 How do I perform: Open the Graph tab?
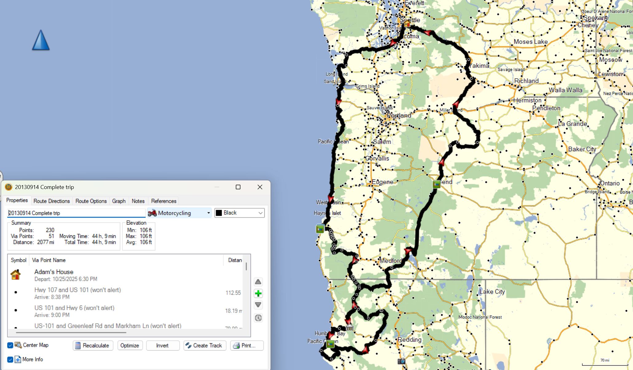coord(119,201)
